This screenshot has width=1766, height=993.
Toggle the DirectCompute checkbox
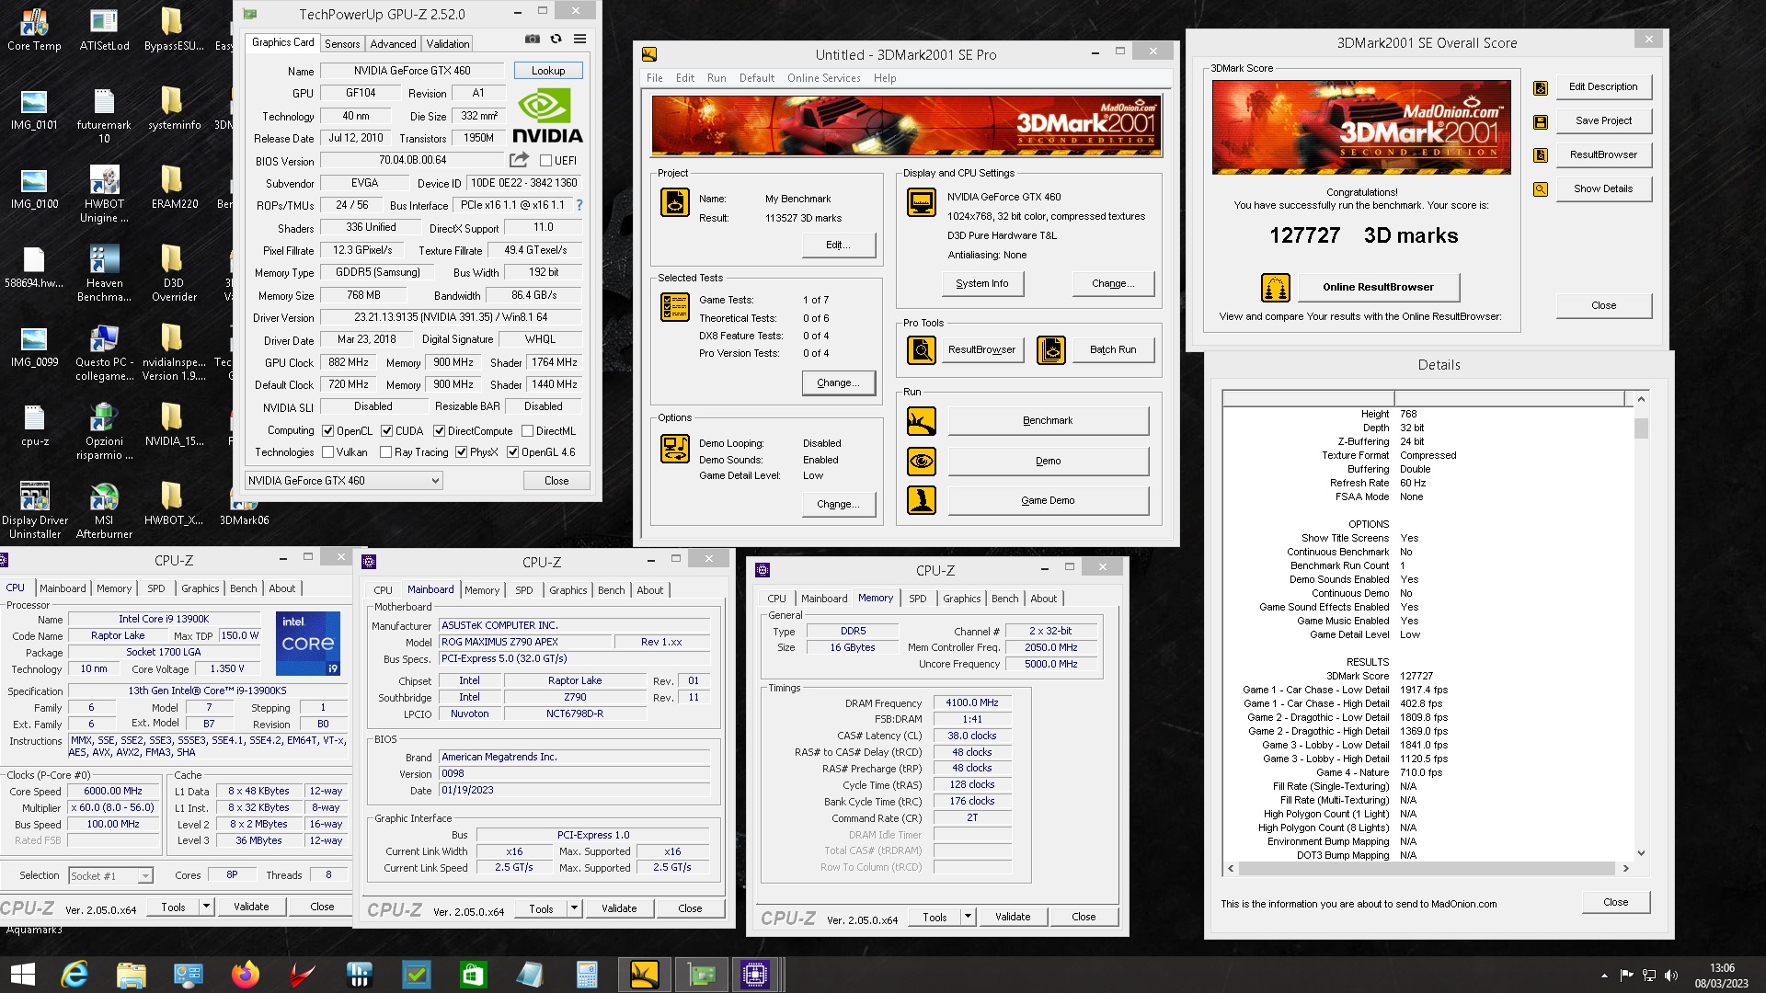439,431
